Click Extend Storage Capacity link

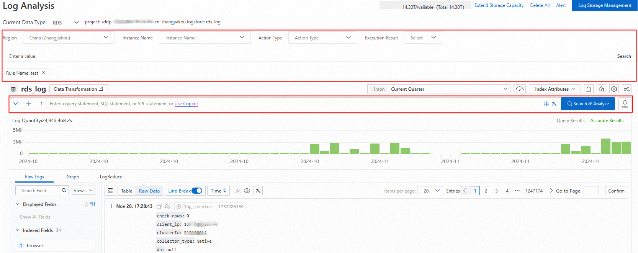coord(499,5)
